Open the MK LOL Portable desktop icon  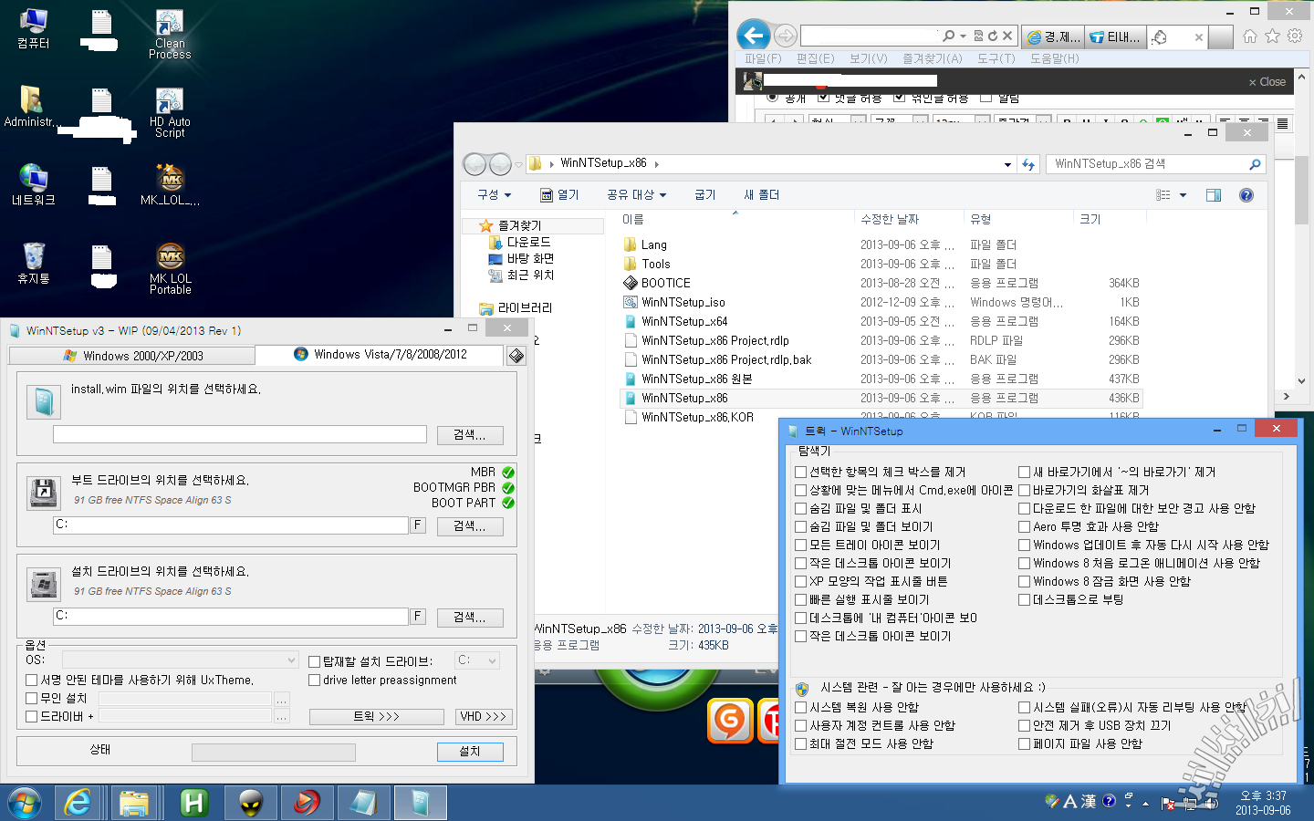(x=171, y=269)
